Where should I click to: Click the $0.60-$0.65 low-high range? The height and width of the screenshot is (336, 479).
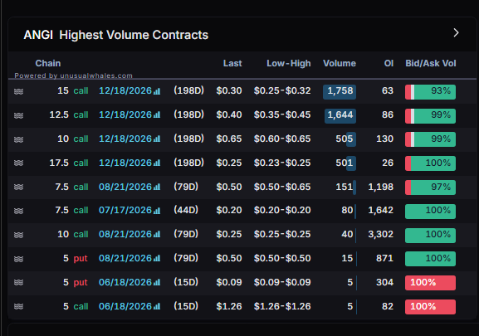[282, 139]
